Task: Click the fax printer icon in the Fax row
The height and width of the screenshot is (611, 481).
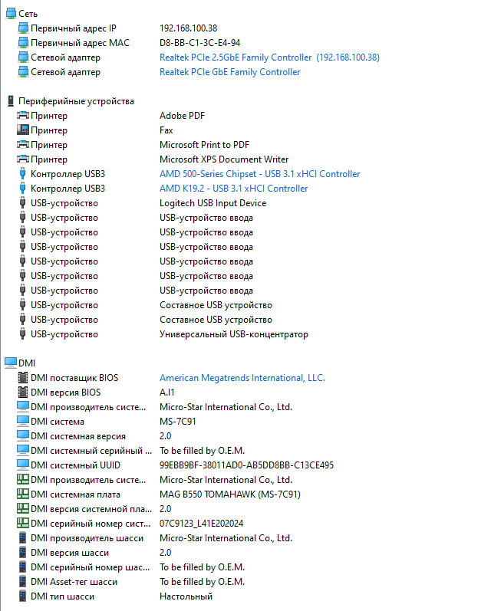Action: [x=23, y=130]
